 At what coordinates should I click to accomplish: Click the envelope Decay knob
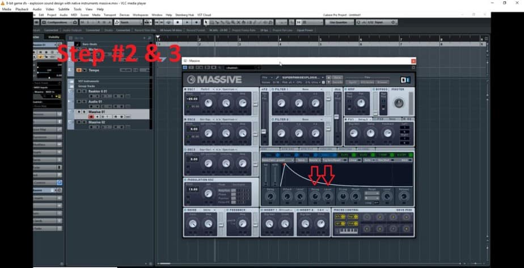(x=315, y=195)
